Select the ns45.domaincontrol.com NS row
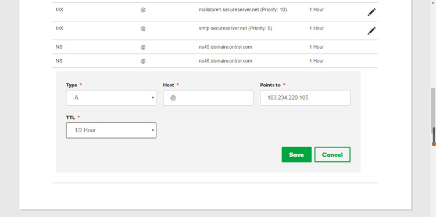 tap(215, 47)
